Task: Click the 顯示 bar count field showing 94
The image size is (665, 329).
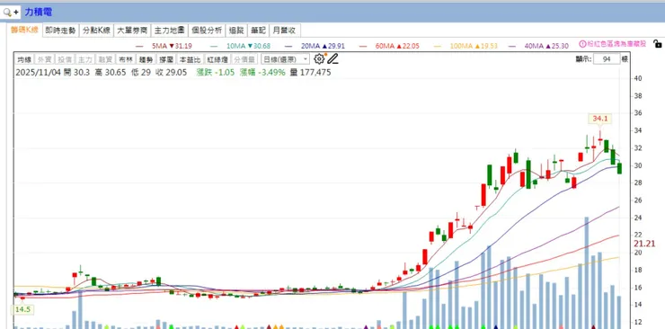Action: [x=607, y=59]
